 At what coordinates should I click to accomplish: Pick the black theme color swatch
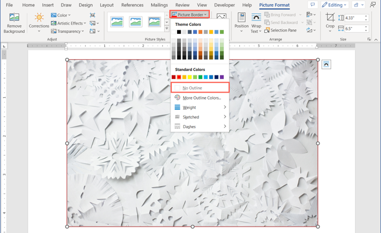pos(179,32)
